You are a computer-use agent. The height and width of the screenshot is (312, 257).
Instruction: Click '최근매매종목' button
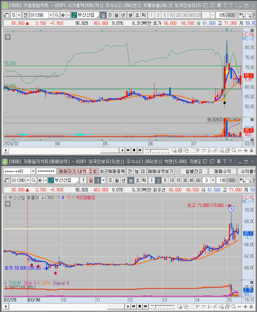click(x=112, y=171)
